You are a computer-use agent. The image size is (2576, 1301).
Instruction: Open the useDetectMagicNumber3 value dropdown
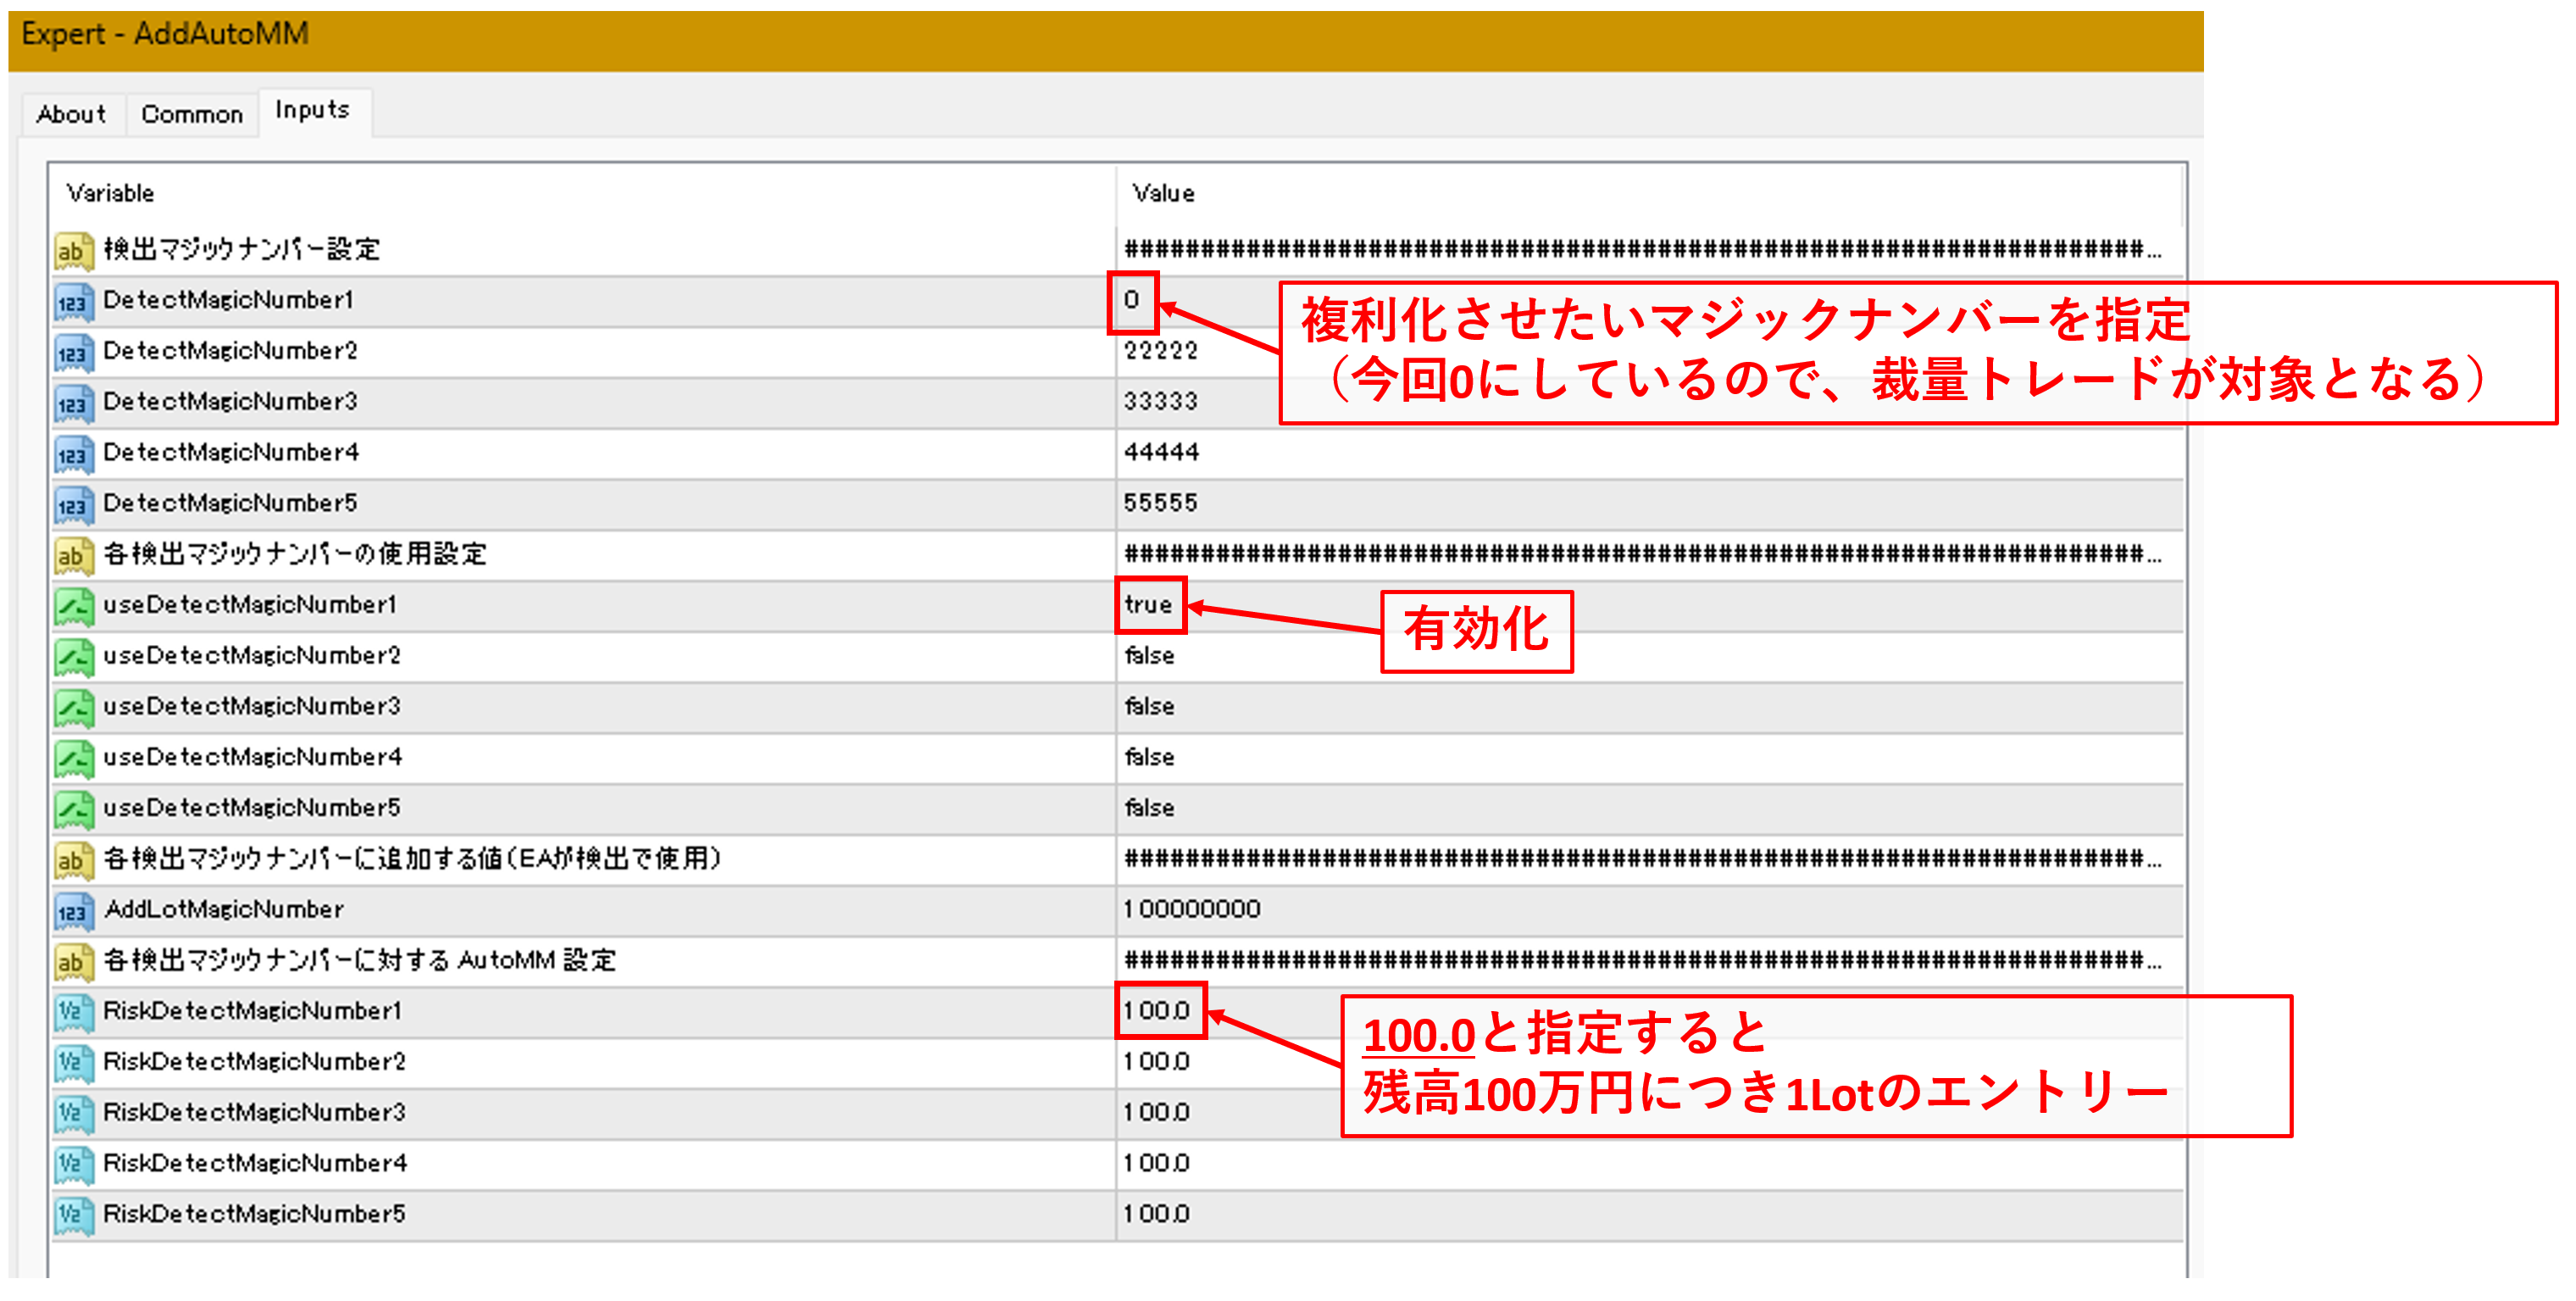pyautogui.click(x=1149, y=707)
